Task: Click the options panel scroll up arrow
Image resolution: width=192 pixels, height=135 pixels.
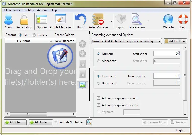Action: tap(185, 48)
